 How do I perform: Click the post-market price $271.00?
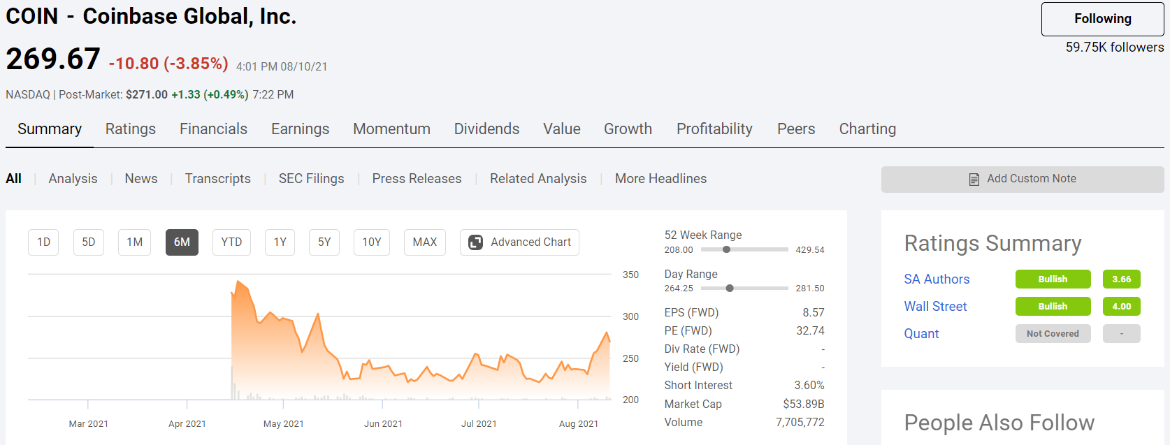click(147, 95)
